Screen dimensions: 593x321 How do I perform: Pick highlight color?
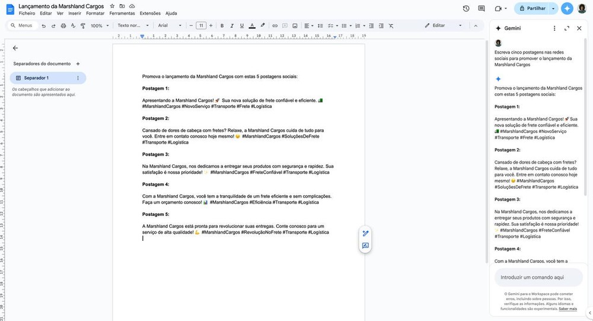coord(263,26)
